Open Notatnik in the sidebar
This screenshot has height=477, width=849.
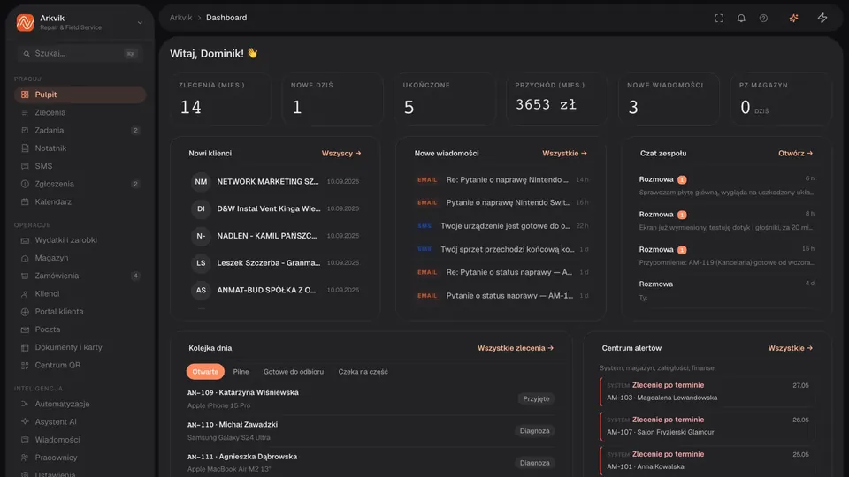(80, 148)
